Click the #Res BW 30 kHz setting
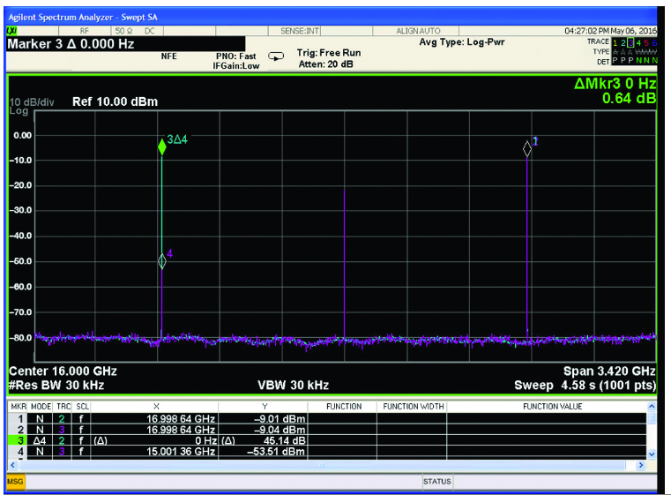 pos(56,386)
